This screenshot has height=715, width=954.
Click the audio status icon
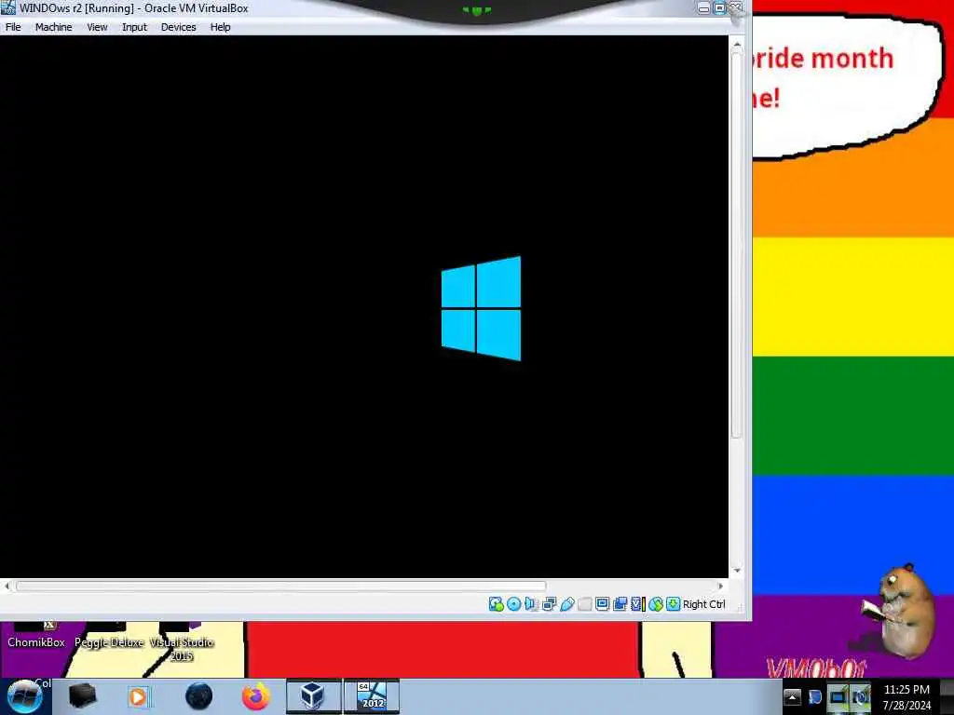pos(531,603)
